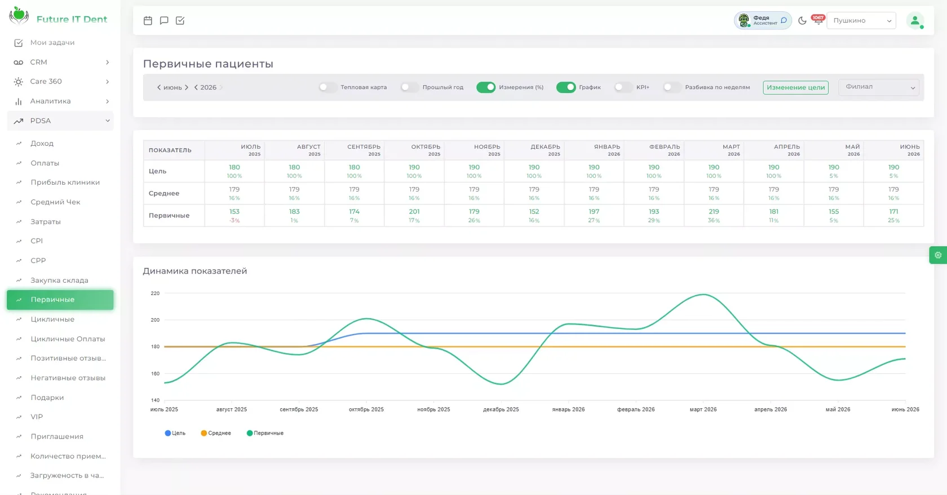Open notifications with 1067 badge

tap(818, 19)
